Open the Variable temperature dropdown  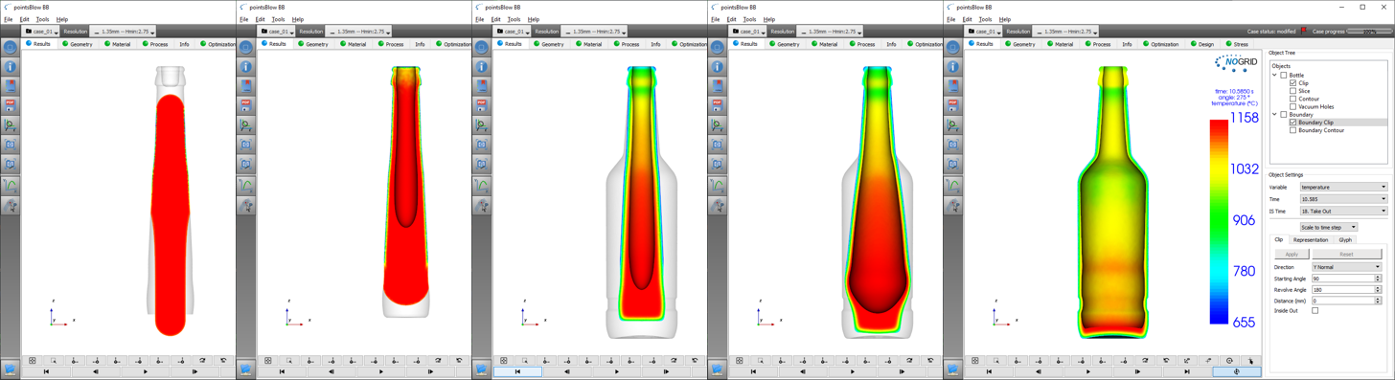(x=1343, y=188)
